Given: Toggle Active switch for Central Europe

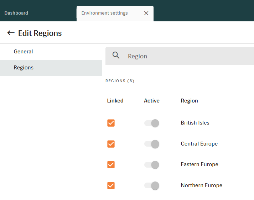Looking at the screenshot, I should pos(152,144).
